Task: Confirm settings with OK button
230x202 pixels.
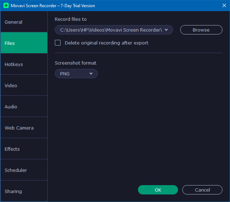Action: pyautogui.click(x=158, y=190)
